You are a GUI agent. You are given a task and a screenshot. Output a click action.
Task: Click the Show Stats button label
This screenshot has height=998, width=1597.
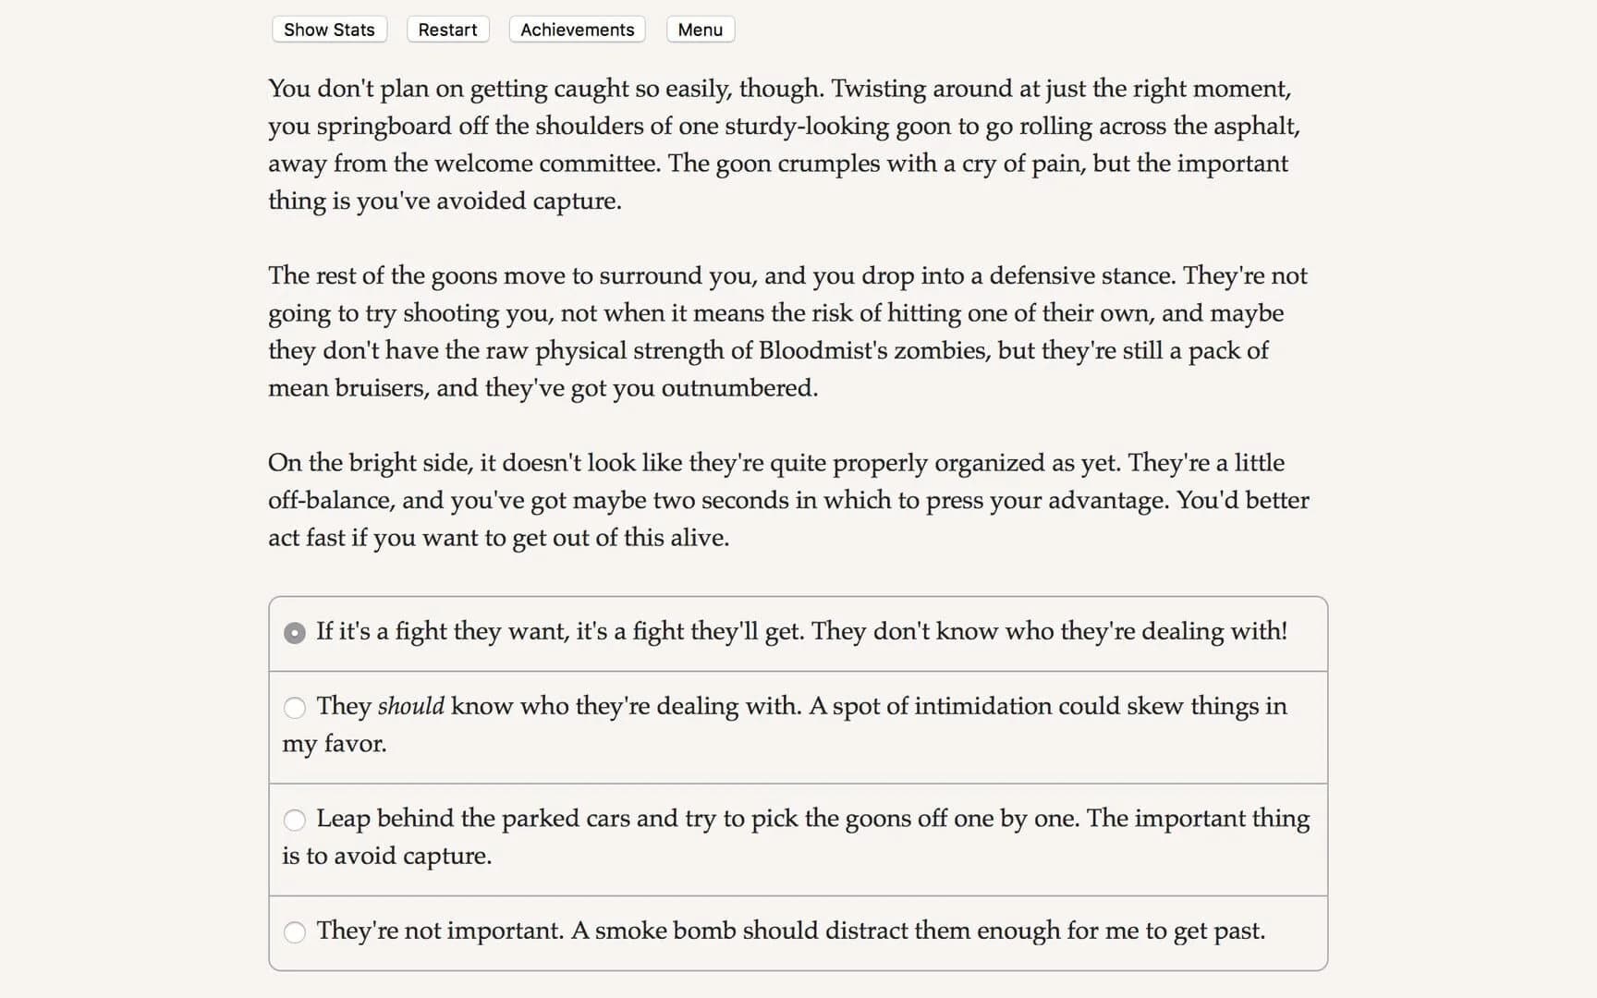(328, 29)
